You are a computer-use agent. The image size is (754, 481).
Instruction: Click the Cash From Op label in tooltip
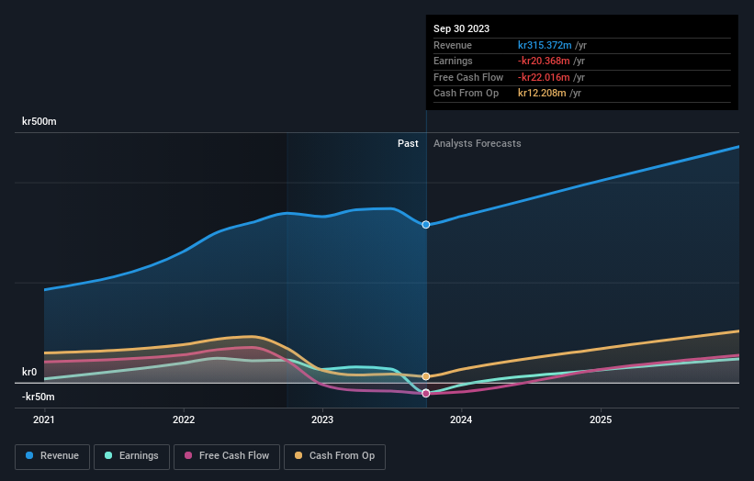coord(466,94)
